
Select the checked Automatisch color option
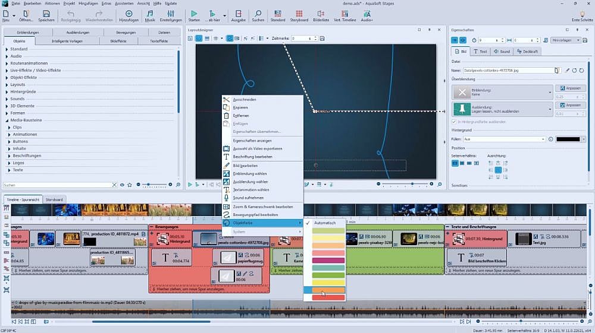[325, 223]
